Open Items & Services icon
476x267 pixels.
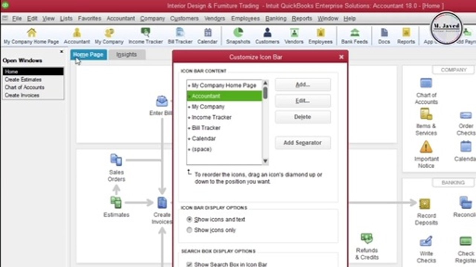pos(426,122)
